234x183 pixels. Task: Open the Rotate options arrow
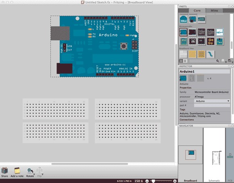[34, 175]
